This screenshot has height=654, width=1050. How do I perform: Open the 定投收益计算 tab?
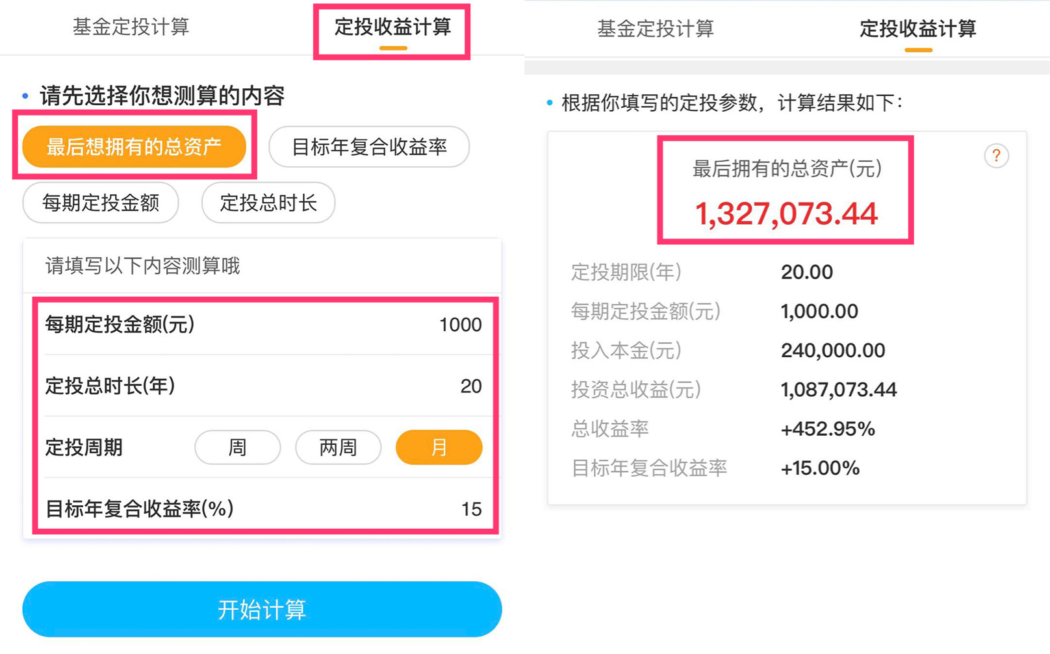pyautogui.click(x=391, y=27)
